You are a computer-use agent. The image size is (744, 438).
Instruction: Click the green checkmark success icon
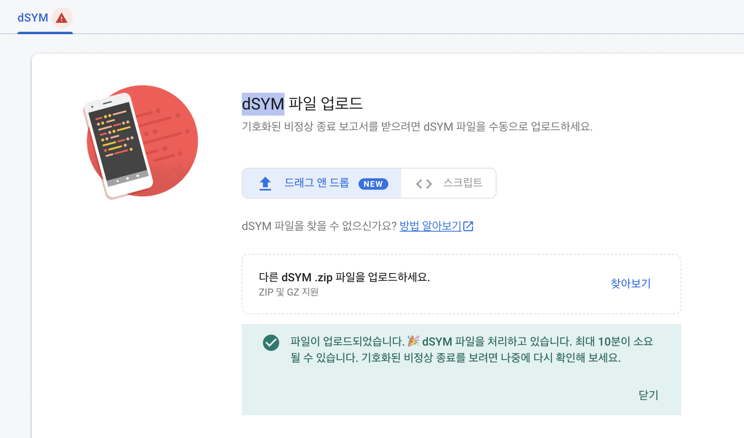(x=271, y=343)
